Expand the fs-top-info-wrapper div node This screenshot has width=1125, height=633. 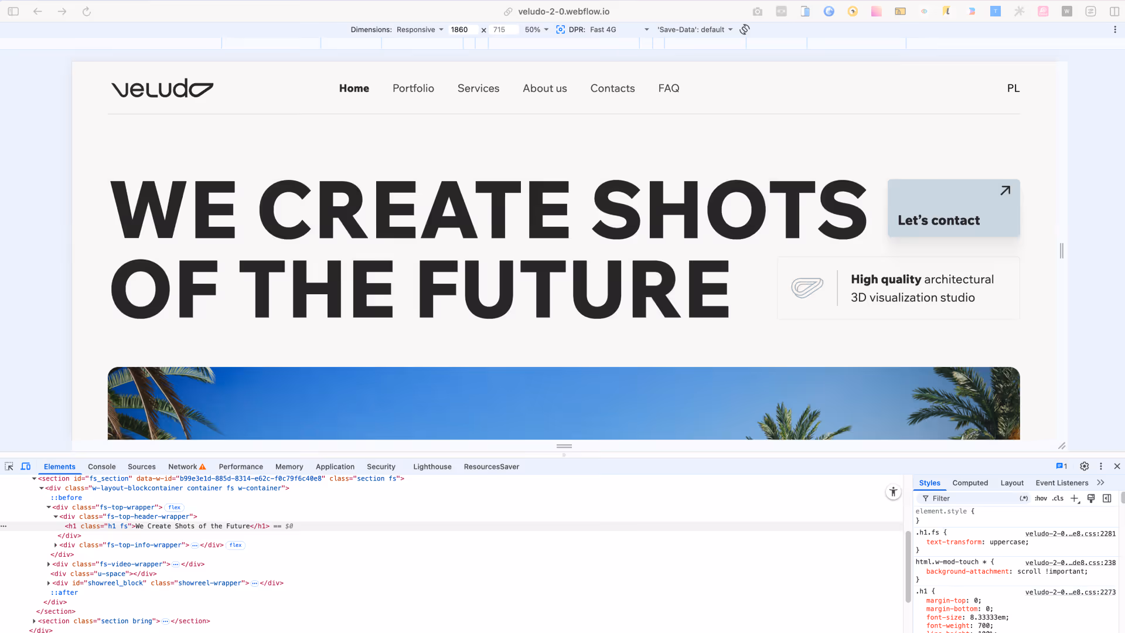tap(56, 545)
